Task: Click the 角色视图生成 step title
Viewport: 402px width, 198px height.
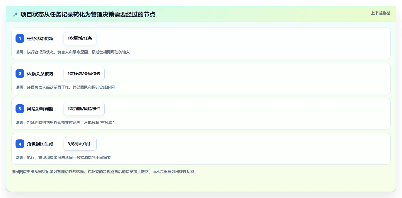Action: [x=40, y=144]
